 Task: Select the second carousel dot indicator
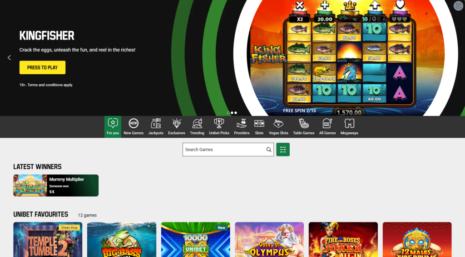(232, 113)
